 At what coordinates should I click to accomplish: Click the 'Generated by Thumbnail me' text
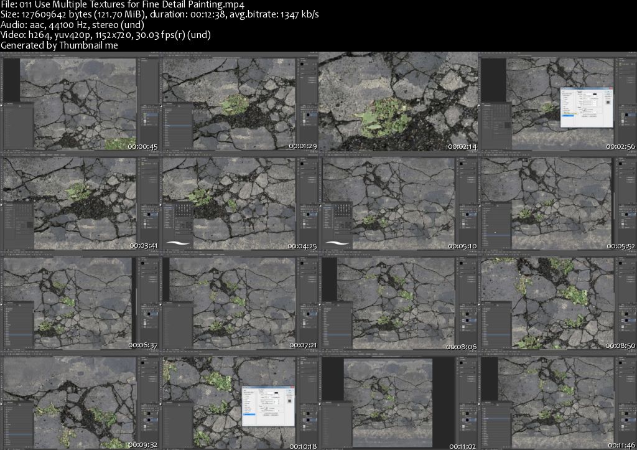[59, 45]
